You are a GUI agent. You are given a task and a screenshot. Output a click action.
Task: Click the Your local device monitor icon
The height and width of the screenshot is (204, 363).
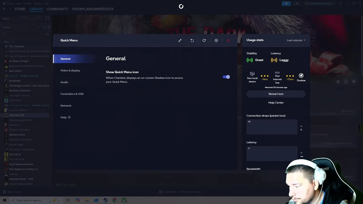coord(252,74)
